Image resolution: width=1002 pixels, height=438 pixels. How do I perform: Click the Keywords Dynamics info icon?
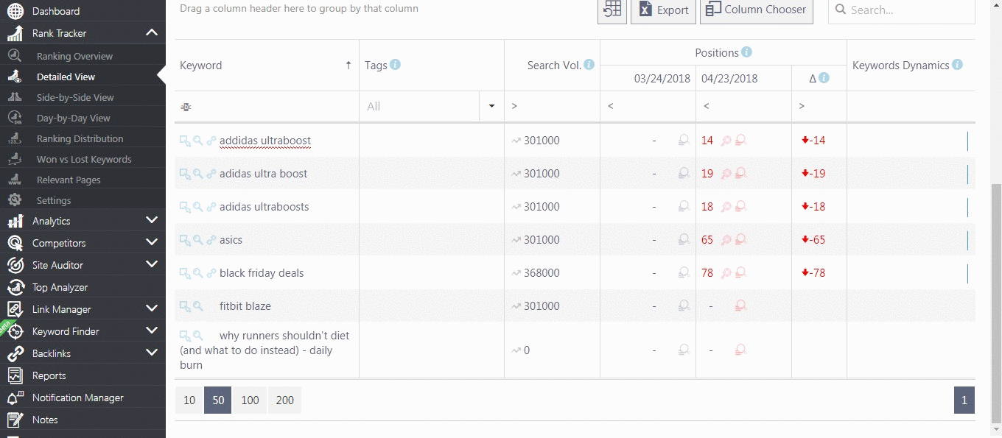click(957, 65)
